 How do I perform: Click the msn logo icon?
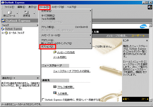tap(143, 26)
